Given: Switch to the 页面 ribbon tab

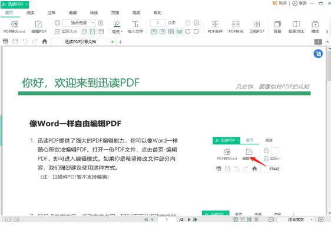Looking at the screenshot, I should click(115, 13).
